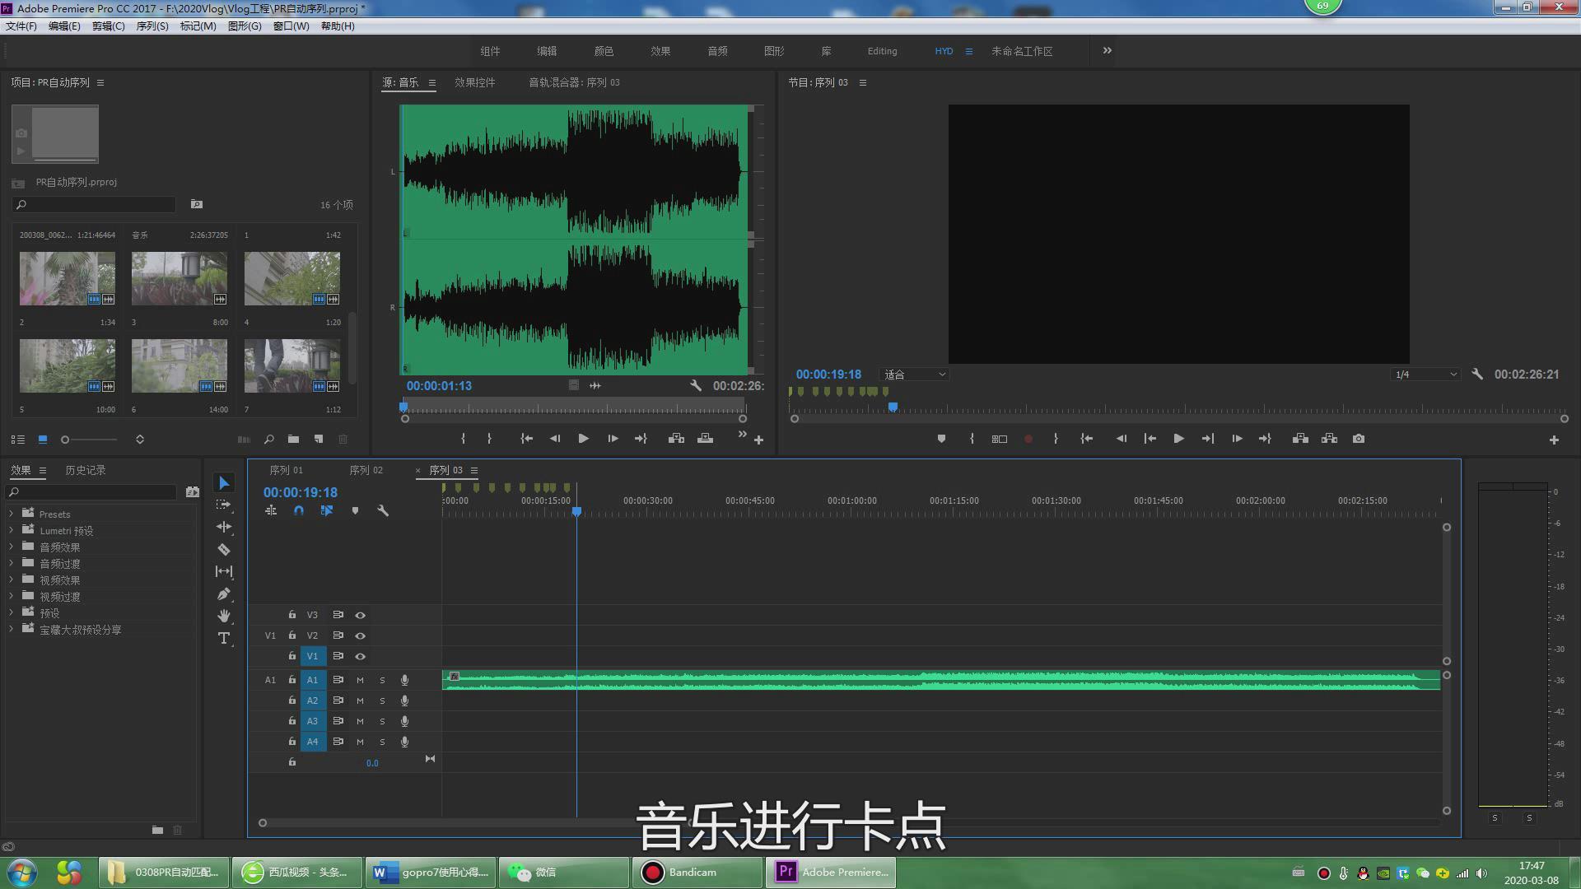This screenshot has width=1581, height=889.
Task: Expand 视频过渡 folder
Action: point(12,596)
